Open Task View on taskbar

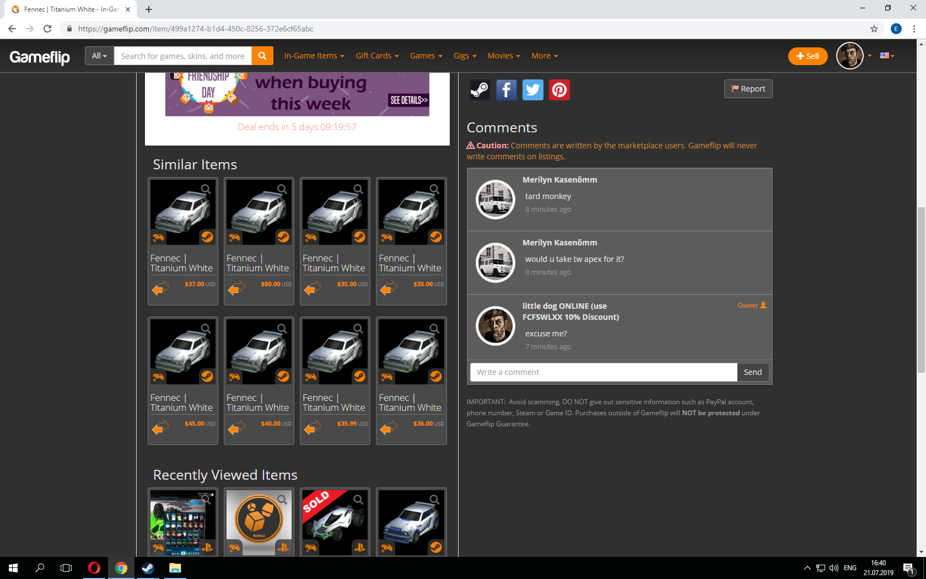point(66,568)
